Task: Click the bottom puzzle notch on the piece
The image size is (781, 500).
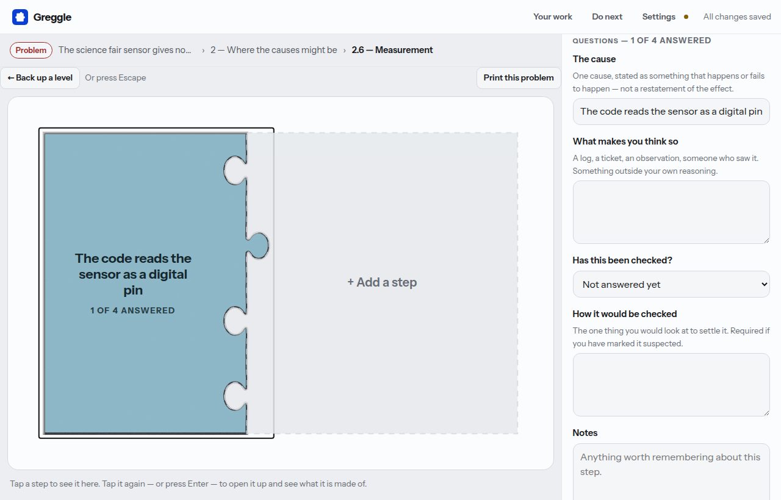Action: tap(234, 396)
